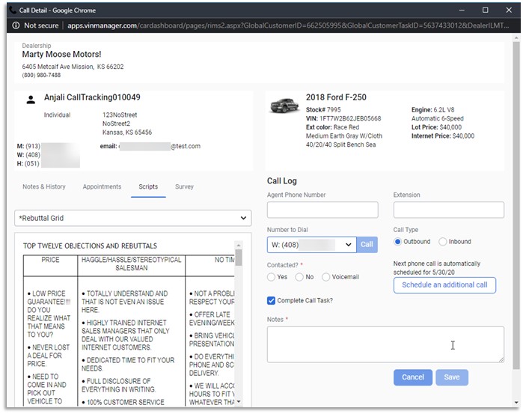The height and width of the screenshot is (414, 523).
Task: Uncheck Complete Call Task checkbox
Action: click(271, 300)
